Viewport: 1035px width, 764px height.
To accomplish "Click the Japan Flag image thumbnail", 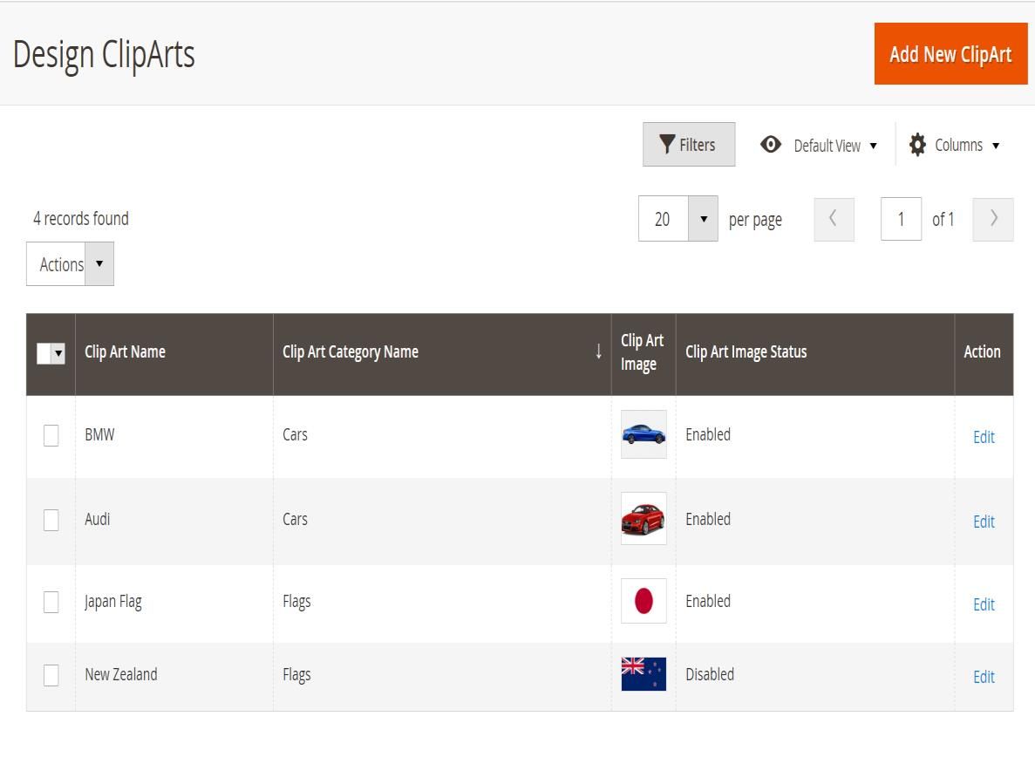I will point(643,601).
